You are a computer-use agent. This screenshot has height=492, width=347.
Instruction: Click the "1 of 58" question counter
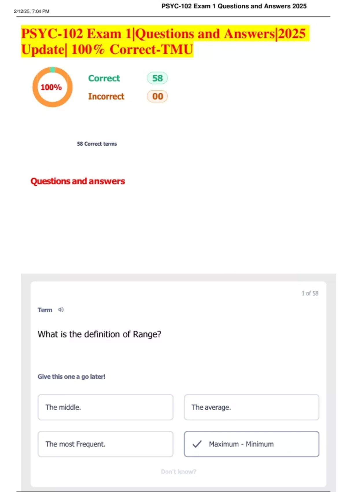click(310, 293)
